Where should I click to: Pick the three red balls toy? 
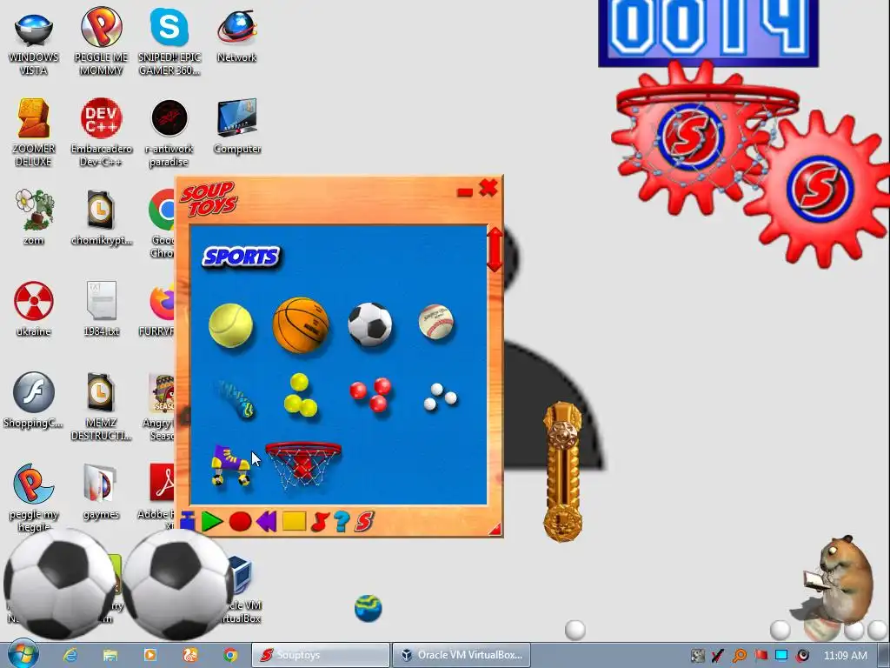point(370,394)
